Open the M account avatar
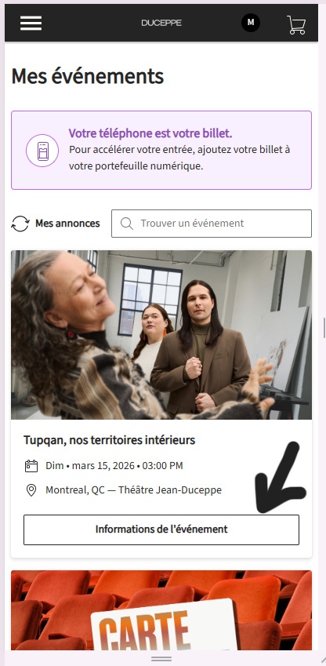Image resolution: width=326 pixels, height=666 pixels. 251,23
